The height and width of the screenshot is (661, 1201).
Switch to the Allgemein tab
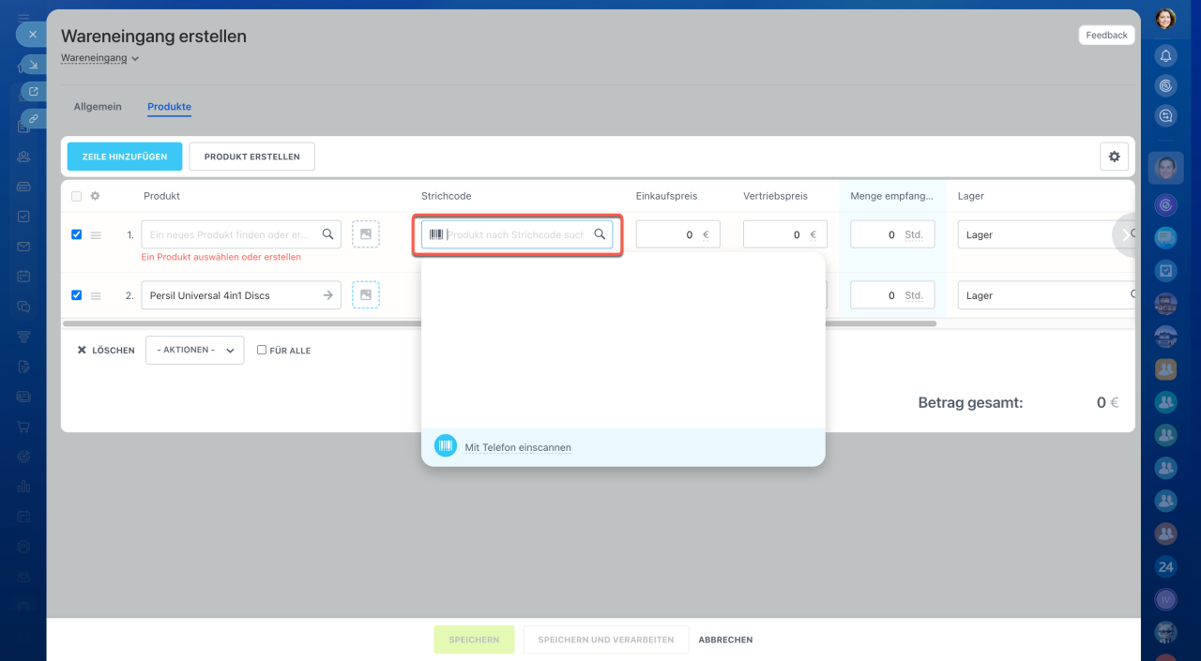[x=98, y=107]
